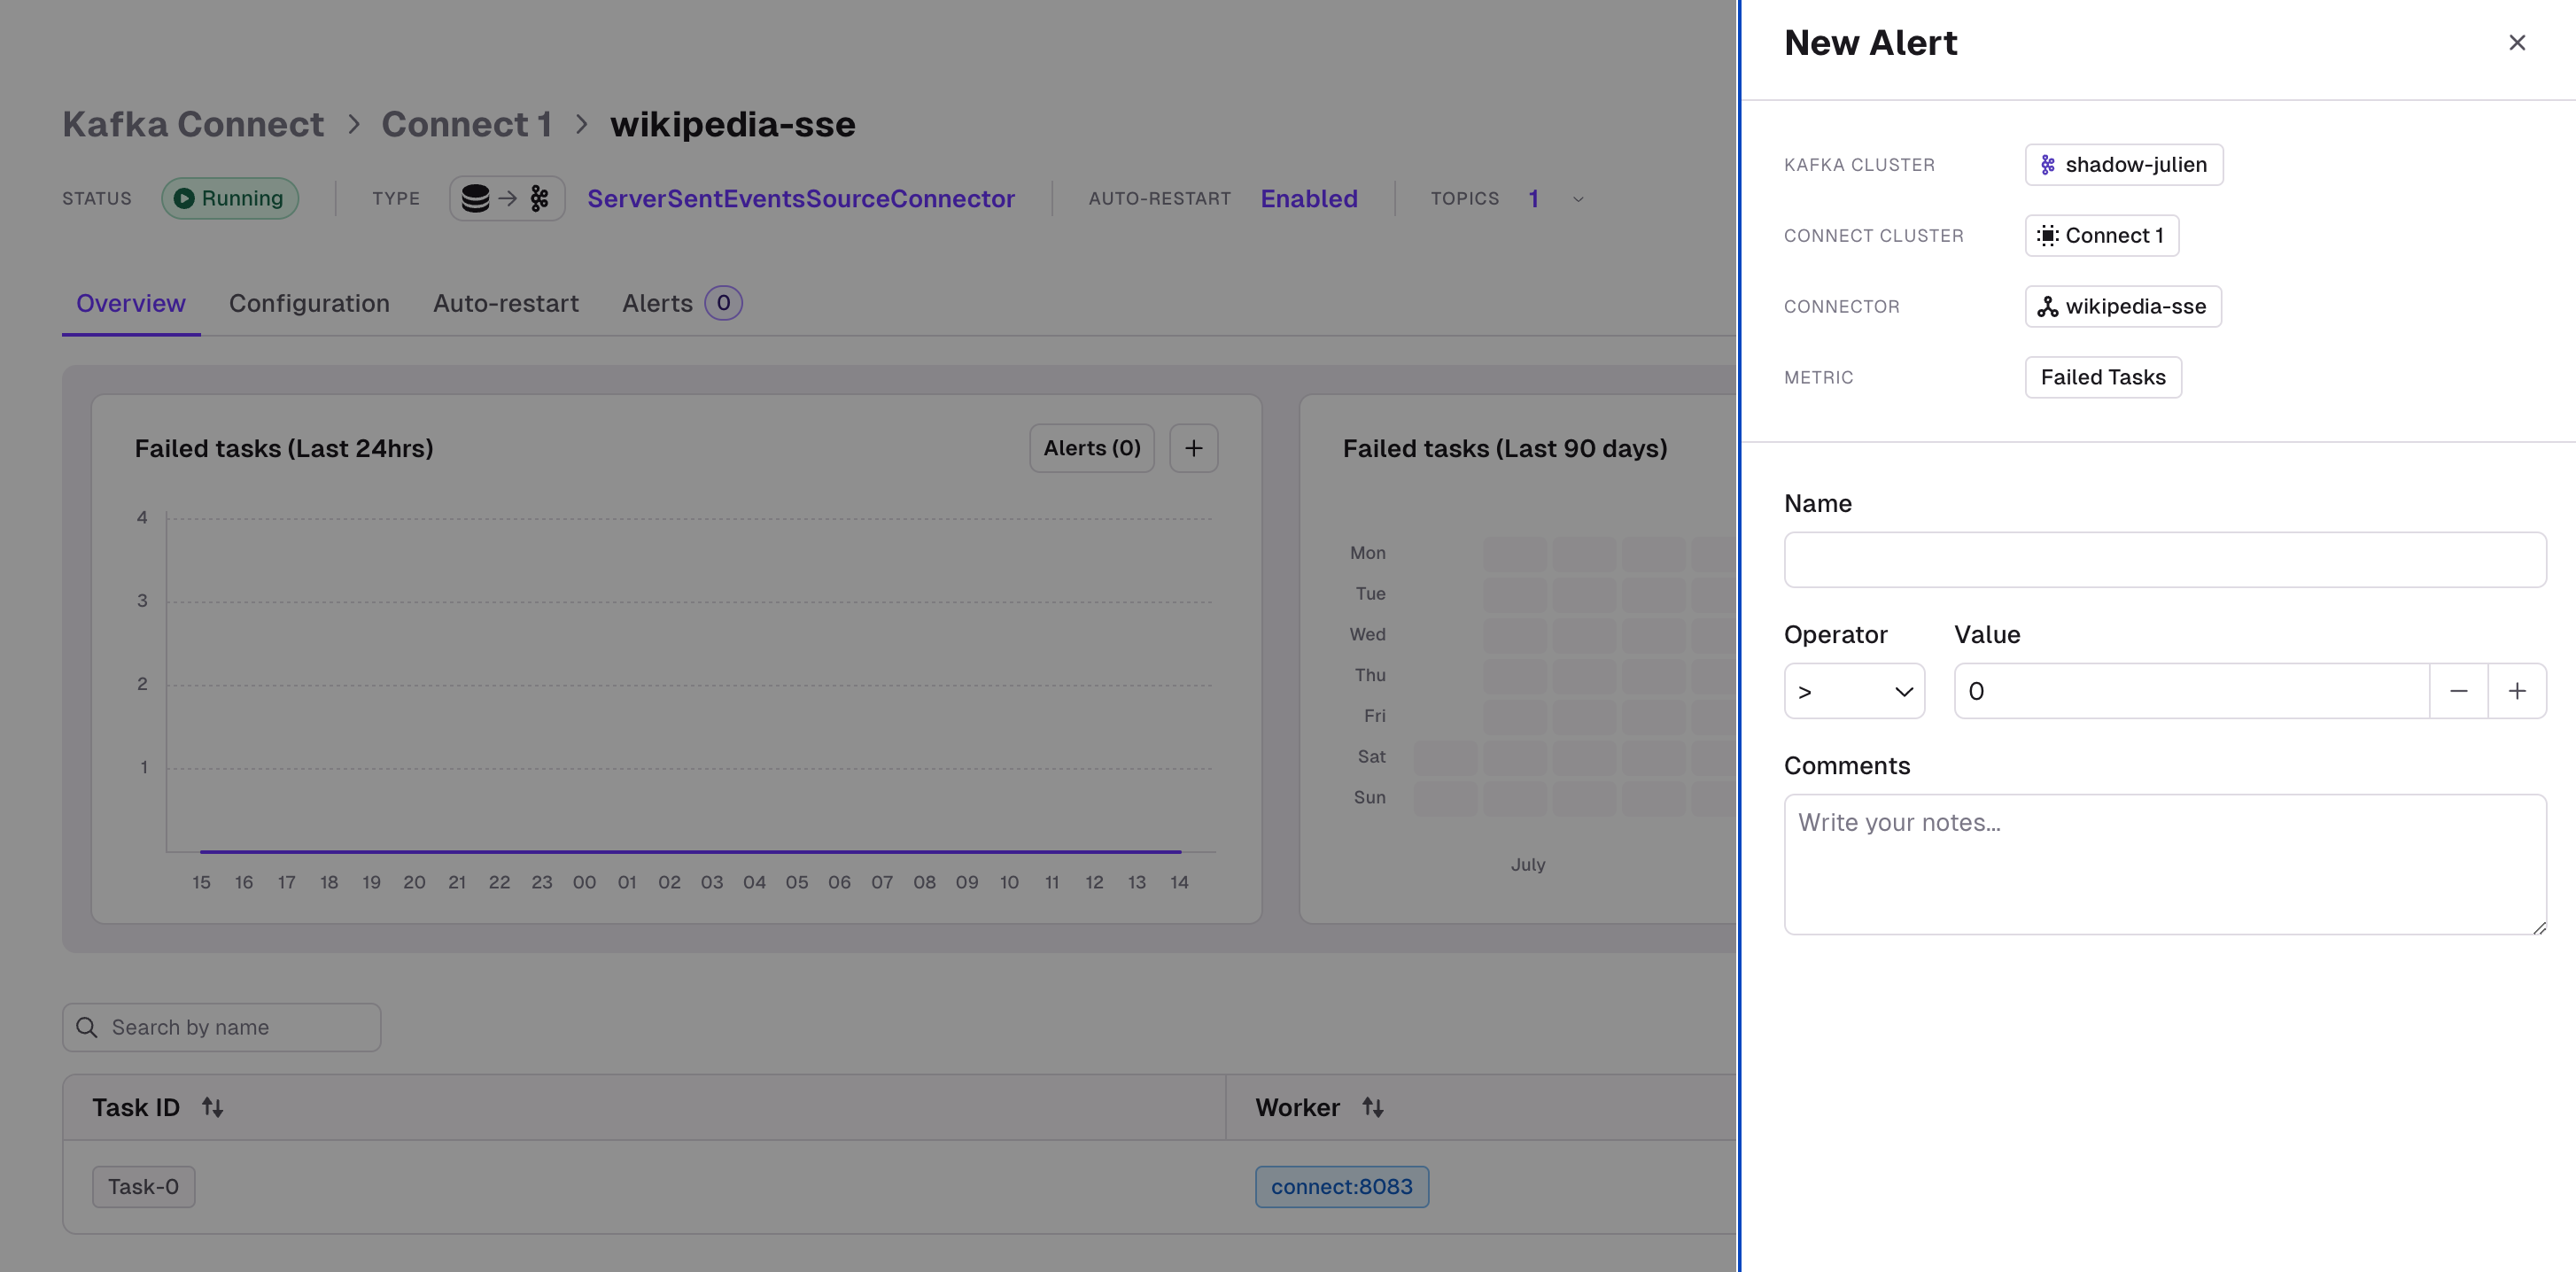Open the Operator dropdown

(1854, 691)
